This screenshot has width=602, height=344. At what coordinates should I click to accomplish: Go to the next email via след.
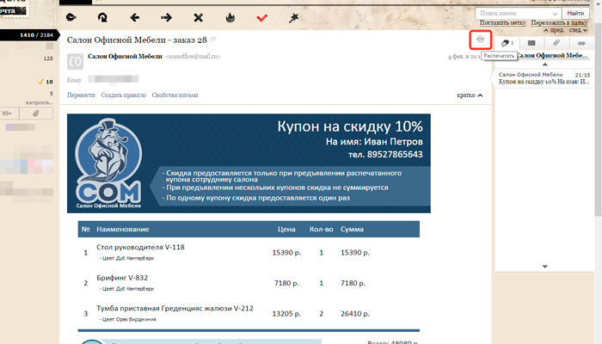578,30
